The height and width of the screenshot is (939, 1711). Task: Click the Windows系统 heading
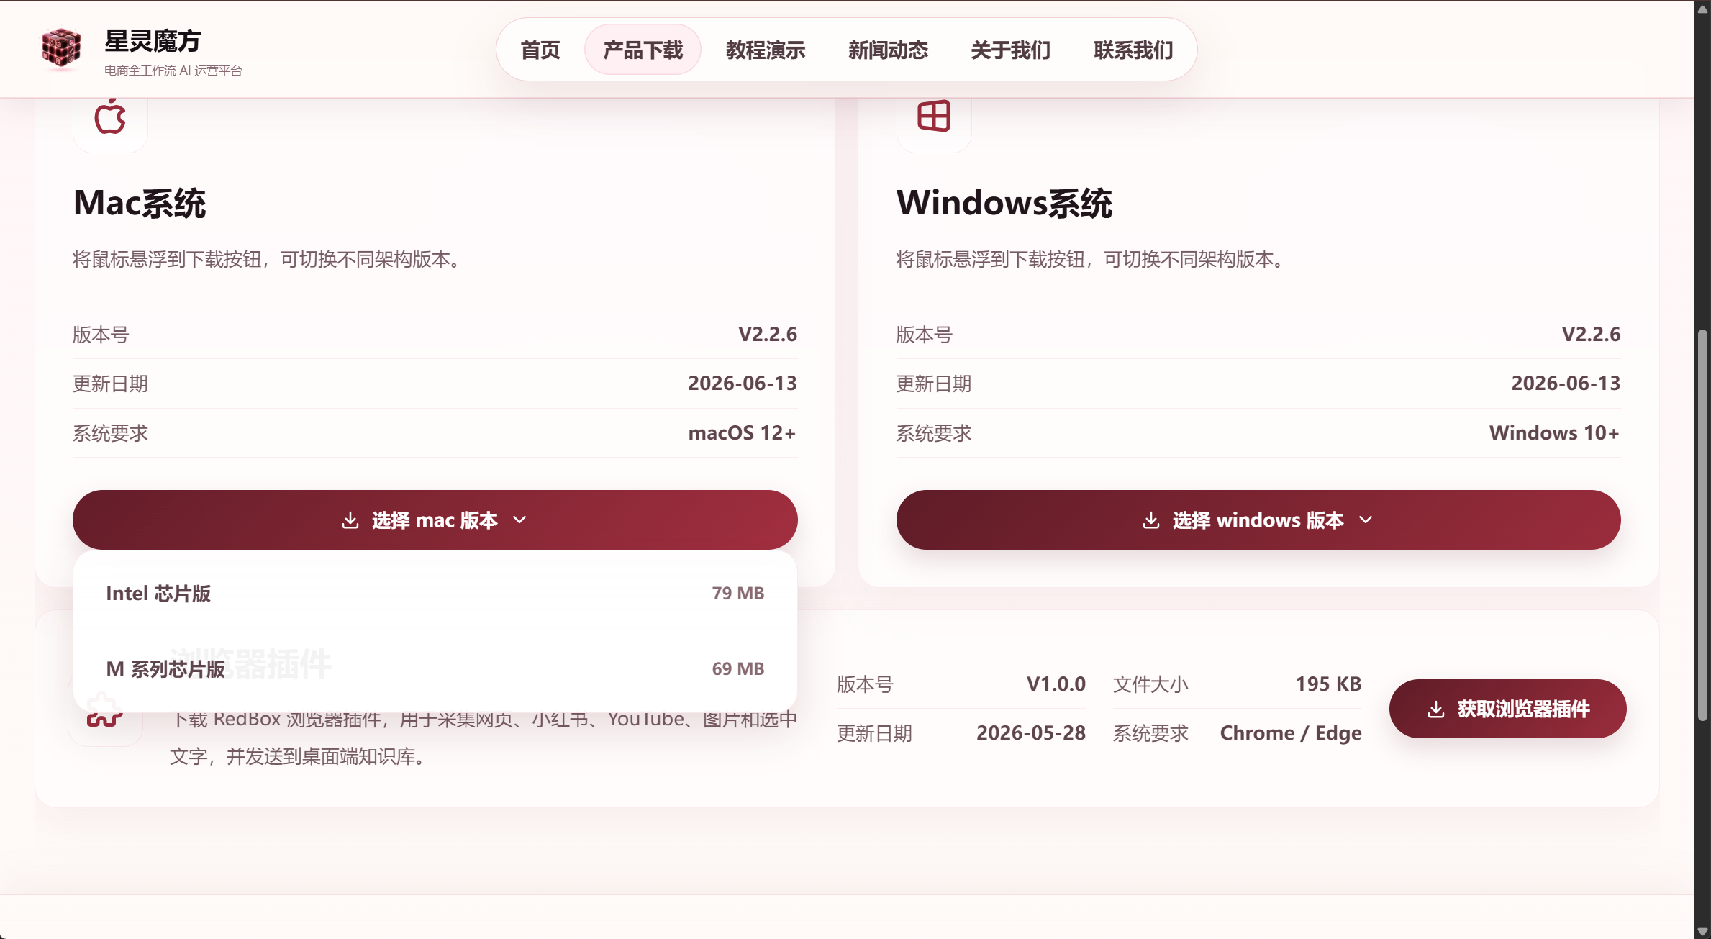[1004, 203]
